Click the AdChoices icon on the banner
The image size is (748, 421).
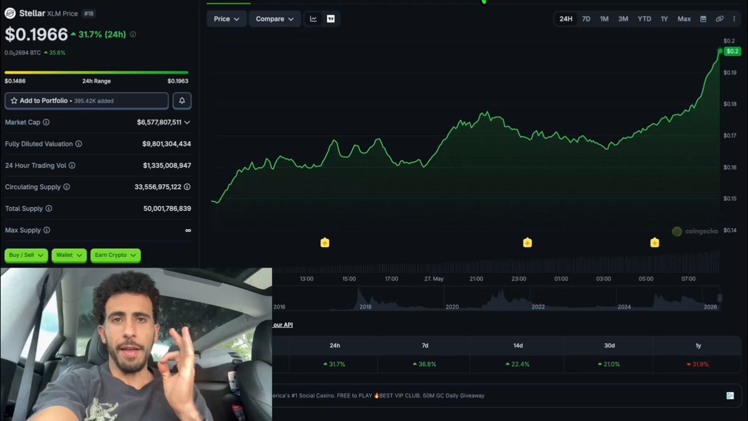pos(730,395)
